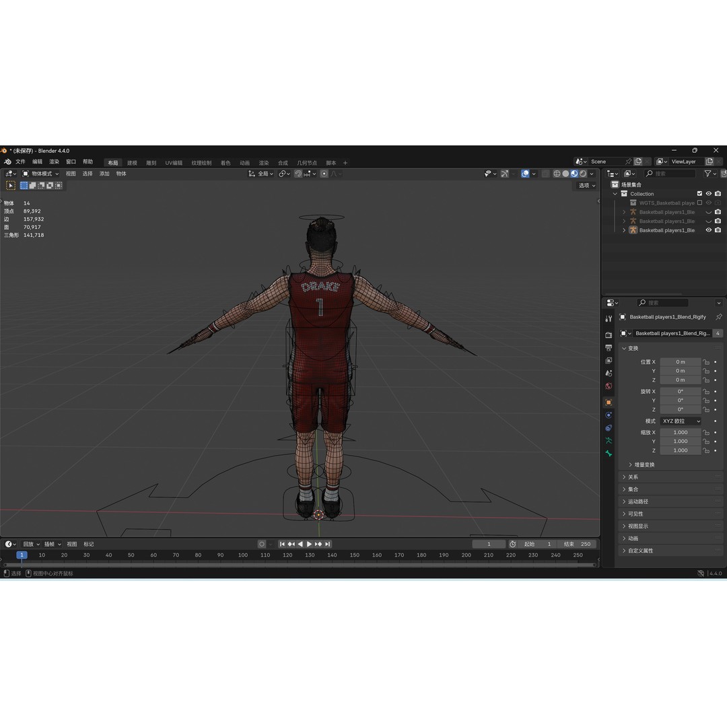Open the Edit menu
727x727 pixels.
pos(38,162)
